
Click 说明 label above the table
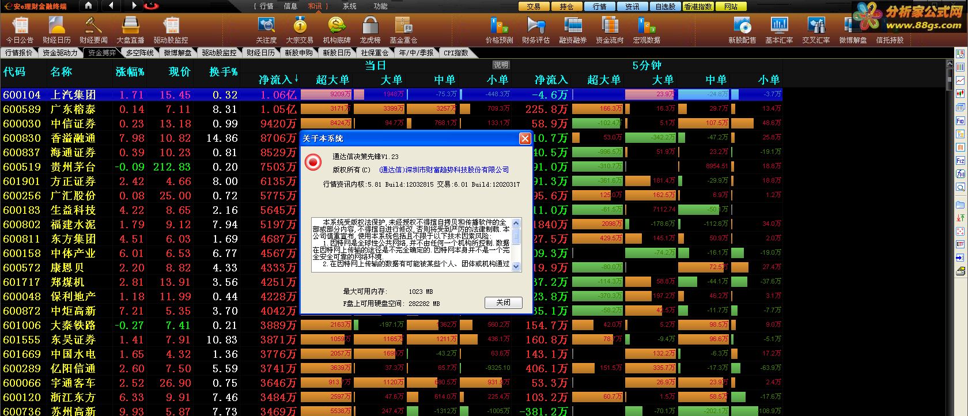[x=501, y=65]
